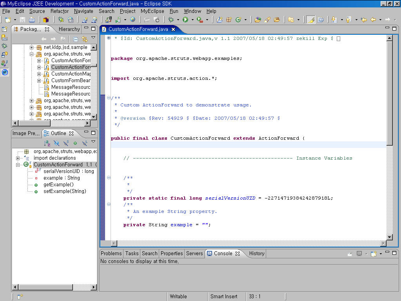Select CustomFormBean file in Package Explorer
The width and height of the screenshot is (401, 301).
tap(71, 81)
